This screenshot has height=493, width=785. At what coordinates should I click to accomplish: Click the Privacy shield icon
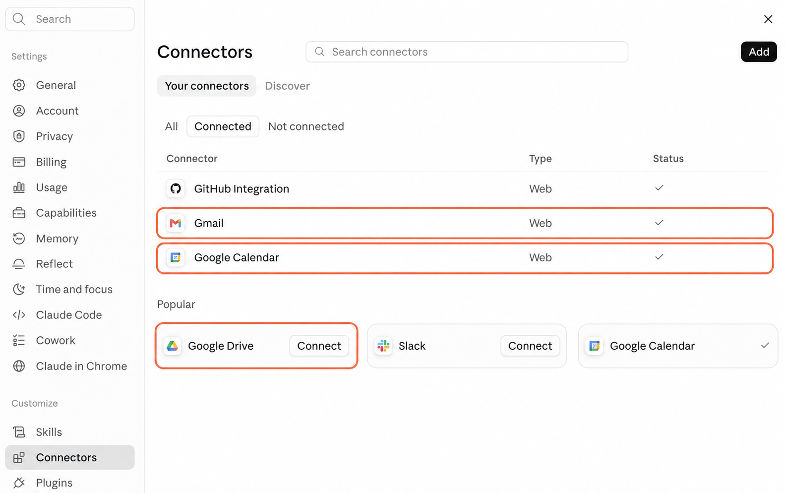(x=19, y=136)
